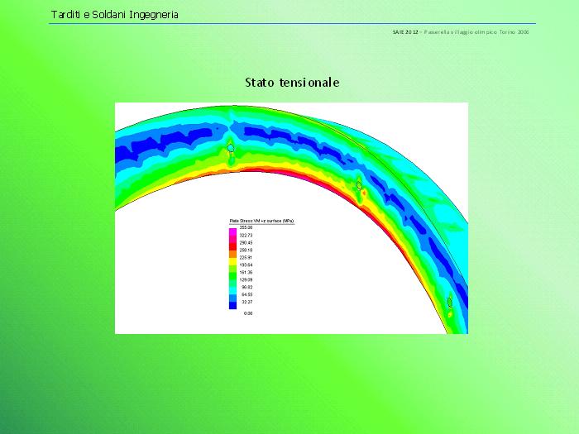
Task: Click the 'Stato tensionale' slide title
Action: [x=292, y=83]
